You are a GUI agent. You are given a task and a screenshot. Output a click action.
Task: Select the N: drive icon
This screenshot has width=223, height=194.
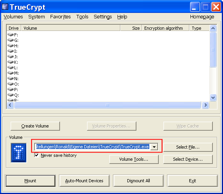11,79
